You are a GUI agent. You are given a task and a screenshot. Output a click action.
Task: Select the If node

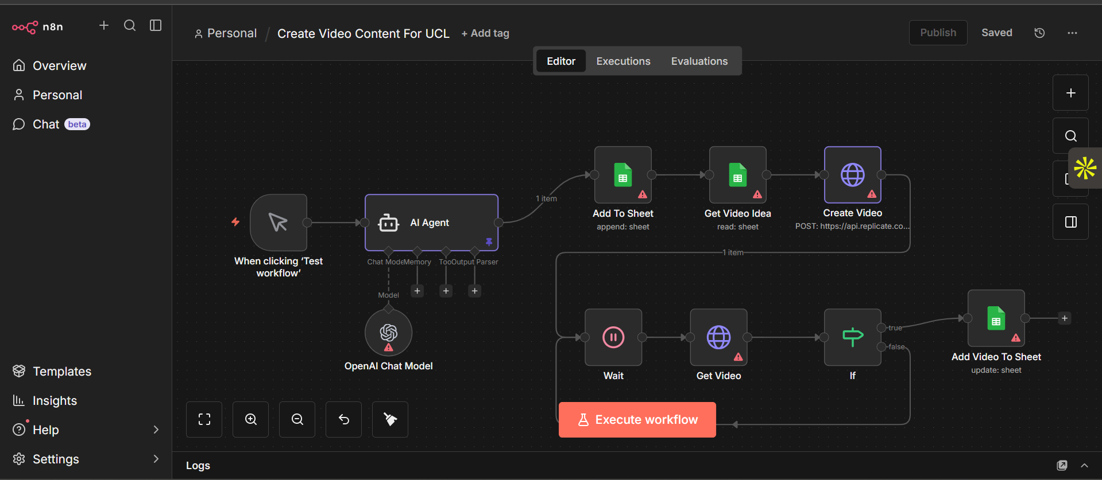[852, 337]
